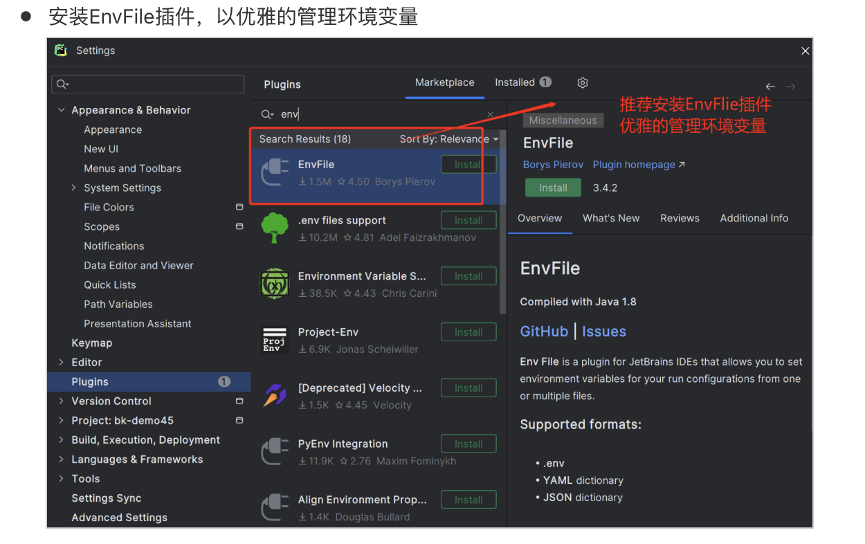The image size is (865, 544).
Task: Click the Environment Variable Settings plugin icon
Action: pyautogui.click(x=275, y=284)
